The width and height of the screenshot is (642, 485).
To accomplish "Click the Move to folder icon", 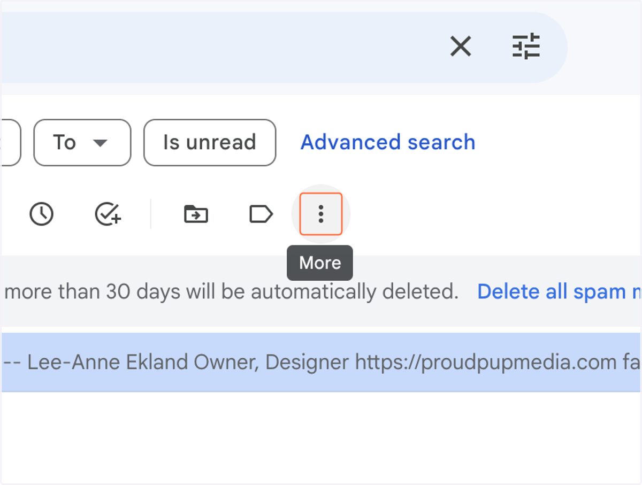I will (x=196, y=214).
